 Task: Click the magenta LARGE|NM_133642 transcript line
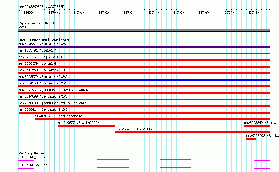coord(144,160)
